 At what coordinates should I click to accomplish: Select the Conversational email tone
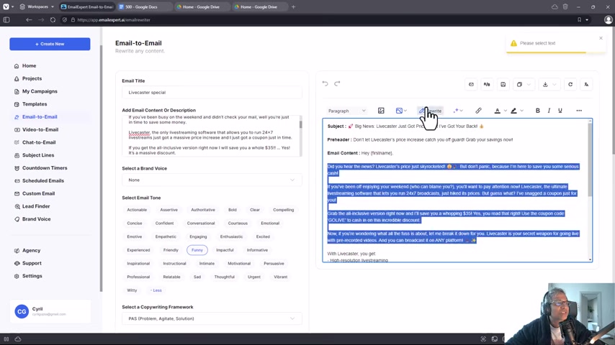201,224
